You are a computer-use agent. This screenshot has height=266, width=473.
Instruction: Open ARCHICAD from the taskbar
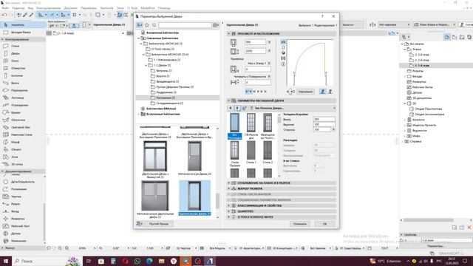tap(210, 261)
